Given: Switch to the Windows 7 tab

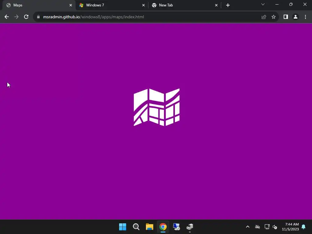Looking at the screenshot, I should (112, 5).
